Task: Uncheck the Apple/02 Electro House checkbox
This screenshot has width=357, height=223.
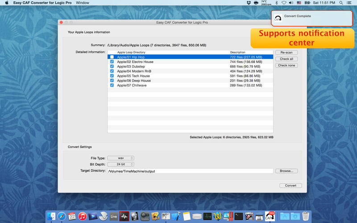Action: [112, 62]
